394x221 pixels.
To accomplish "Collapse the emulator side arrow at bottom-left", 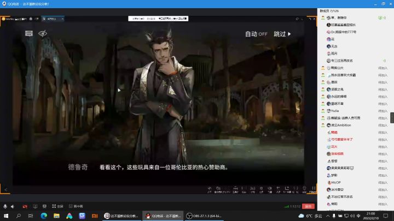I will [x=6, y=190].
